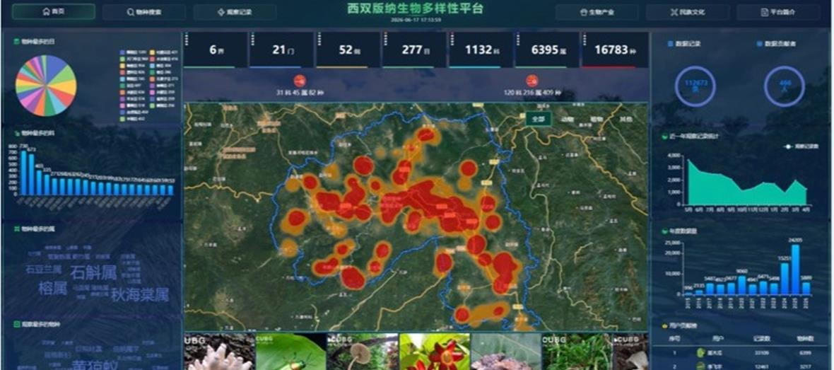This screenshot has height=370, width=834.
Task: Click the 榕属 word in word cloud
Action: point(53,289)
